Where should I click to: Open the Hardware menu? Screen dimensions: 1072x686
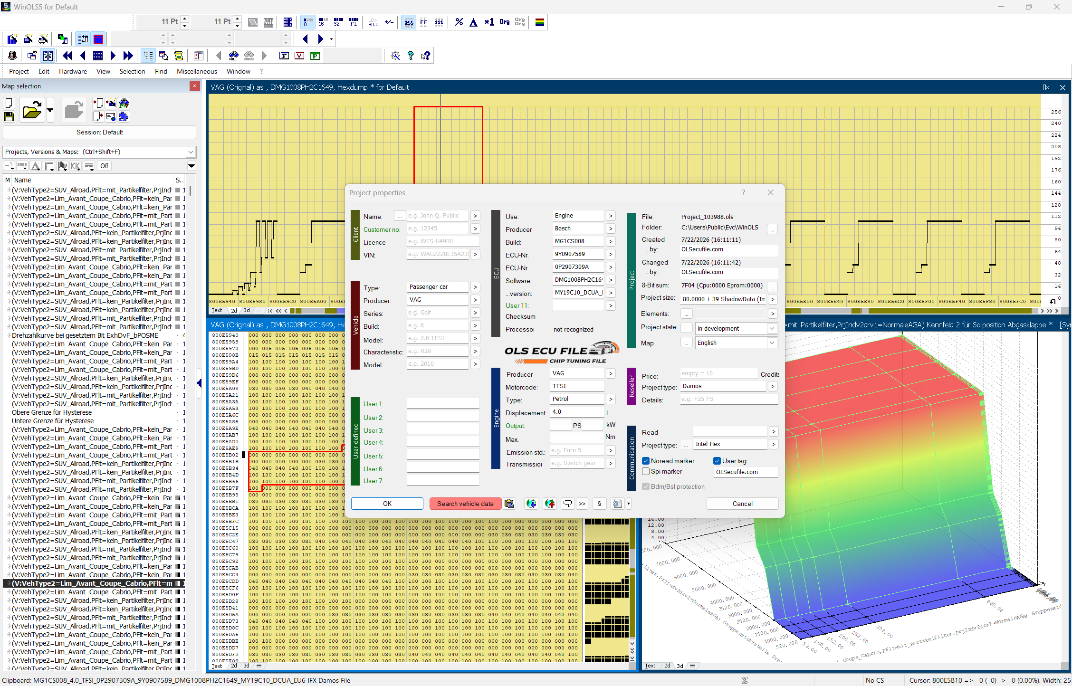click(x=73, y=71)
